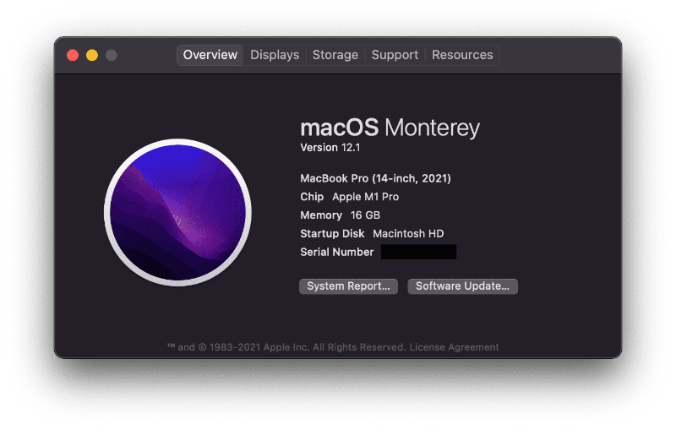This screenshot has height=430, width=676.
Task: Click the Serial Number label
Action: [x=336, y=252]
